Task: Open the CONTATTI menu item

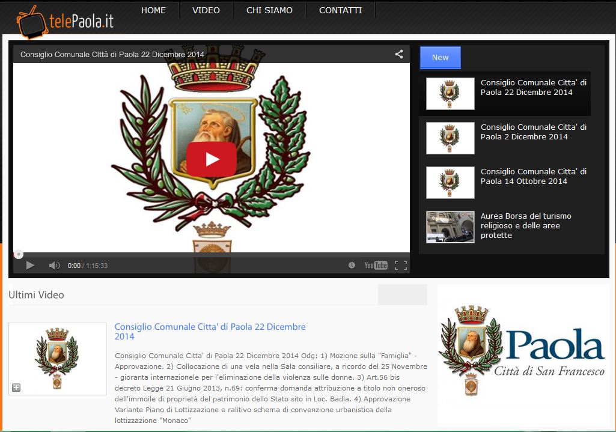Action: click(341, 10)
